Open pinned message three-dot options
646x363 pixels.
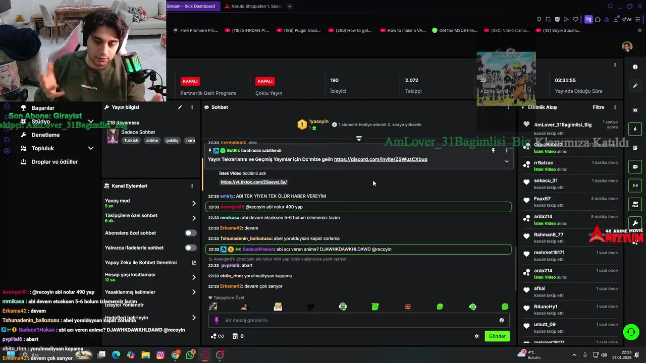tap(506, 150)
